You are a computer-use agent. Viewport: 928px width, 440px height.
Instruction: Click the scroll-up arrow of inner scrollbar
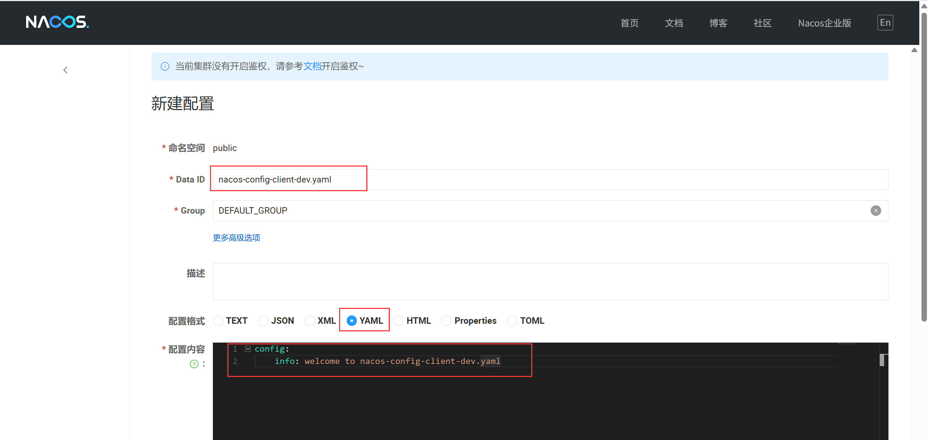[x=914, y=50]
